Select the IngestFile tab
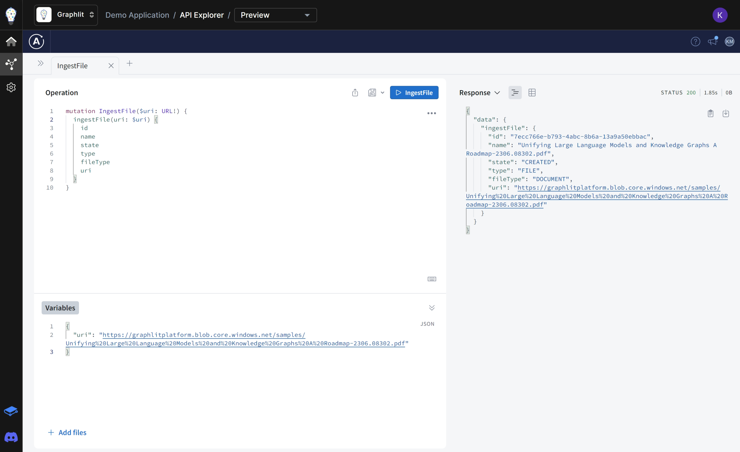740x452 pixels. 72,66
